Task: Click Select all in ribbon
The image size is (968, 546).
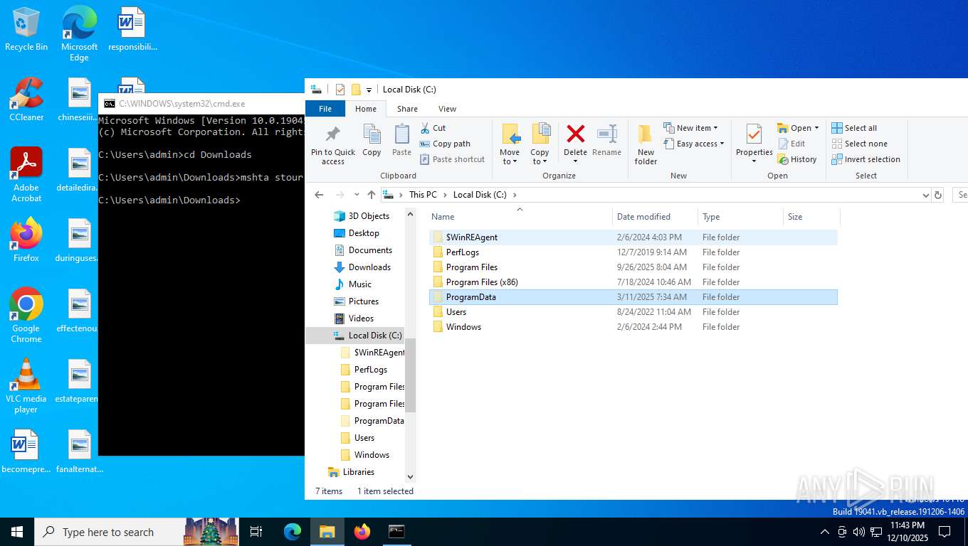Action: click(x=854, y=128)
